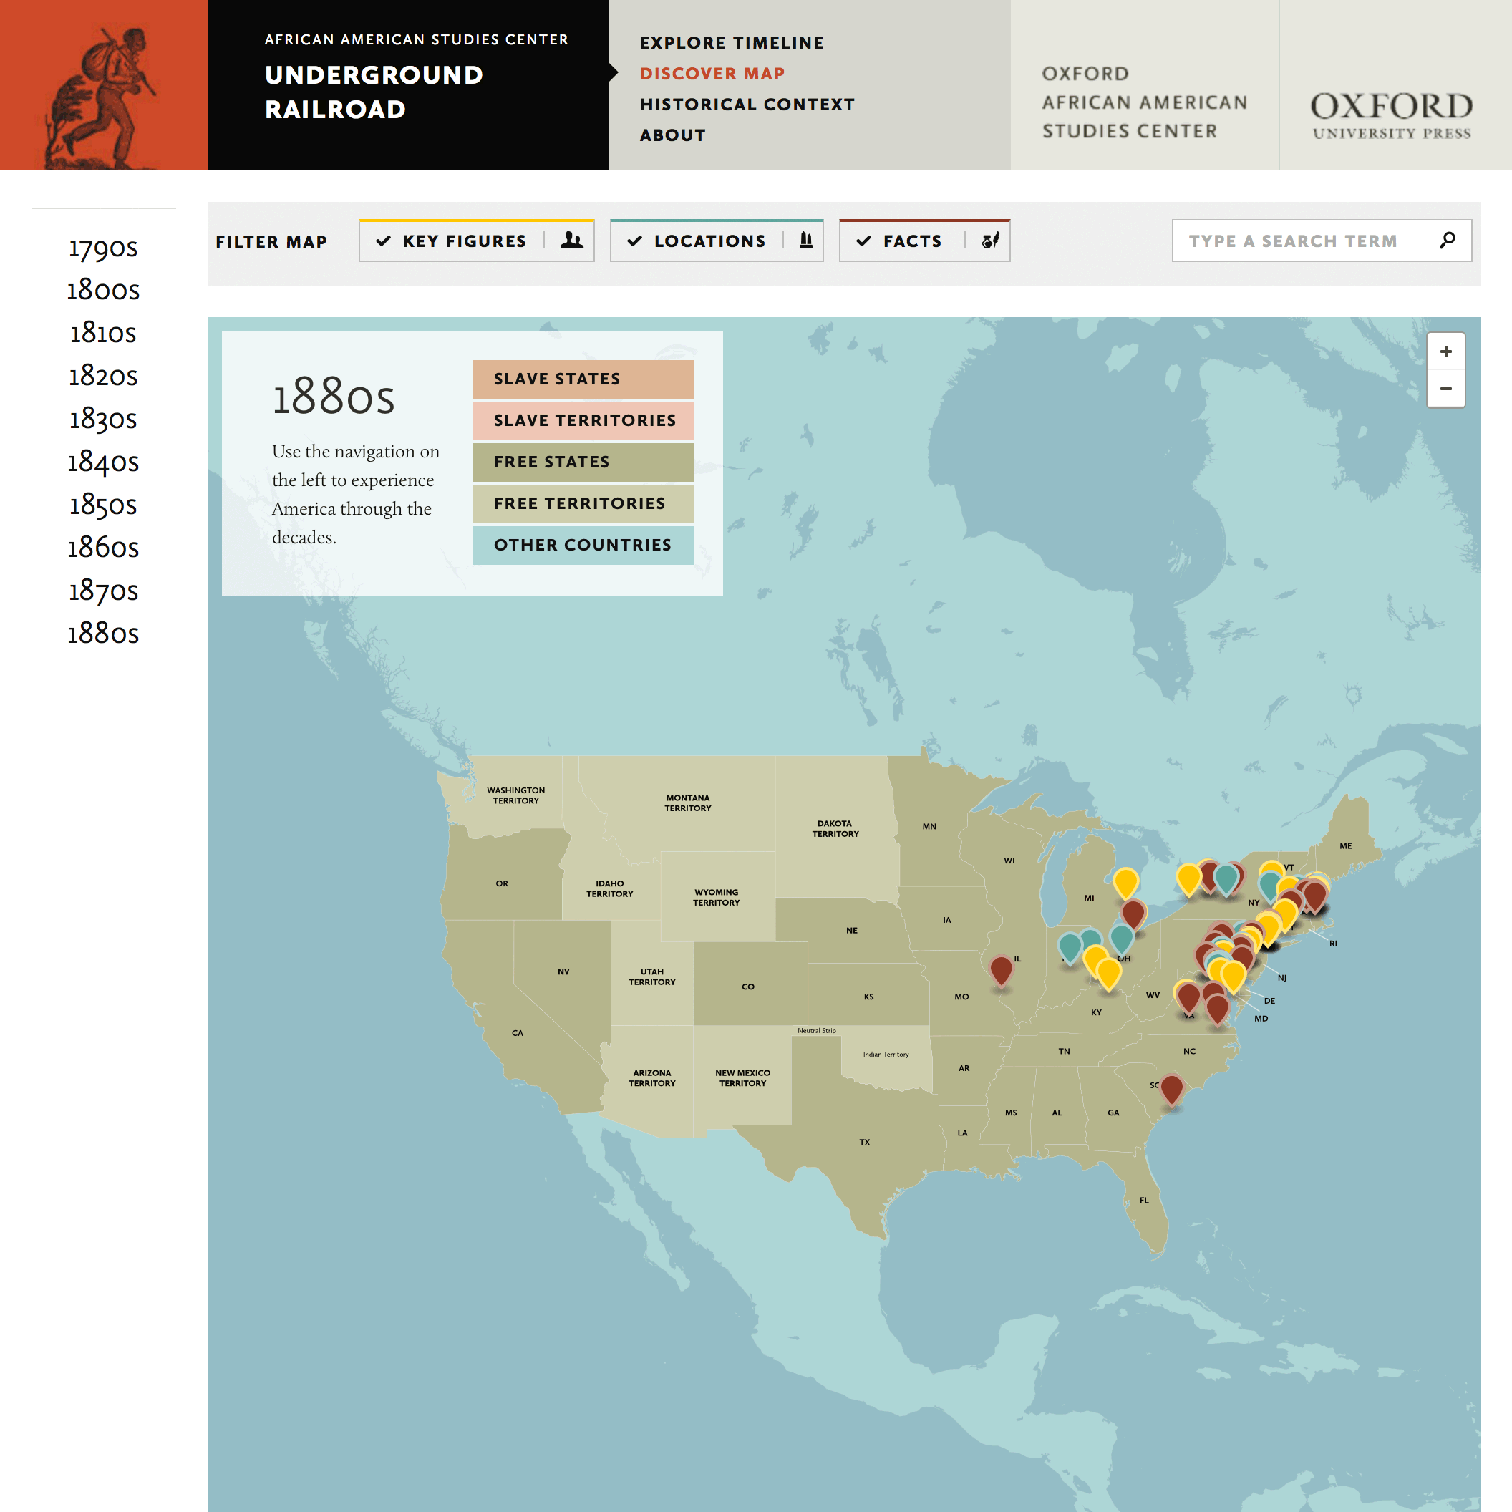Click the Free Territories legend swatch
1512x1512 pixels.
(x=583, y=503)
